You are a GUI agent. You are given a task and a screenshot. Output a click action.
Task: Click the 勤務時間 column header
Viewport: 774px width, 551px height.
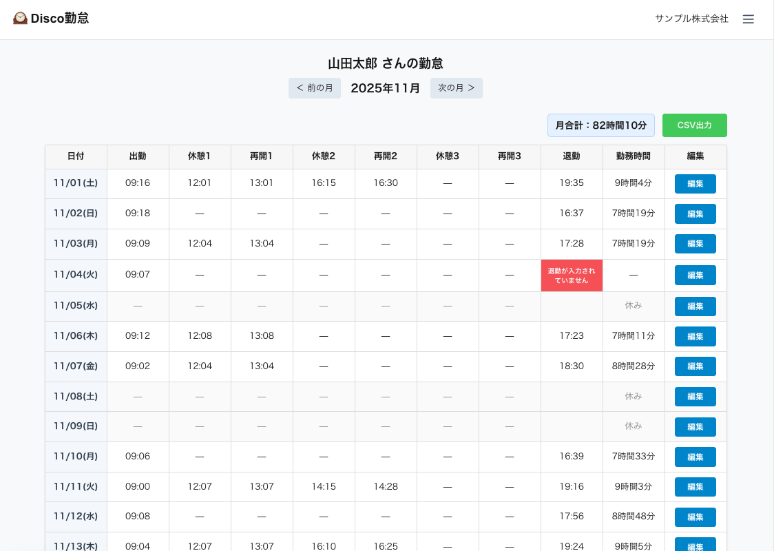[634, 156]
